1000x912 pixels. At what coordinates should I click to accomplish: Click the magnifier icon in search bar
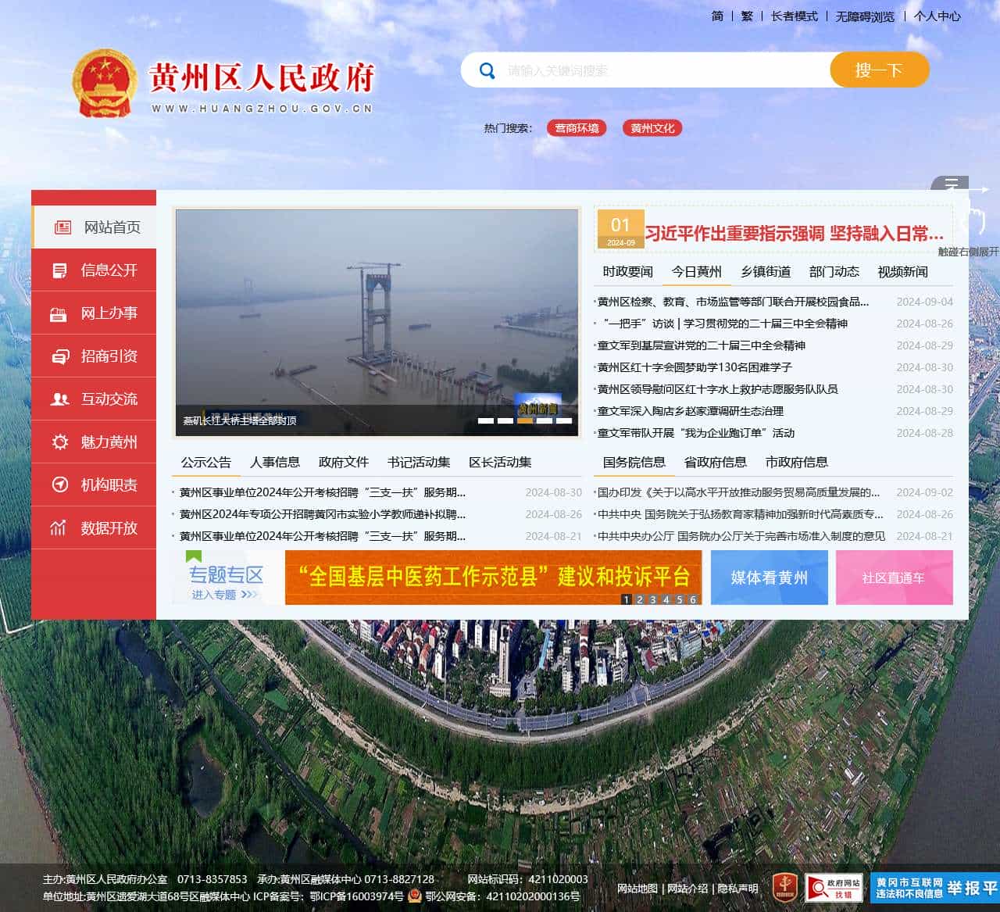tap(487, 71)
